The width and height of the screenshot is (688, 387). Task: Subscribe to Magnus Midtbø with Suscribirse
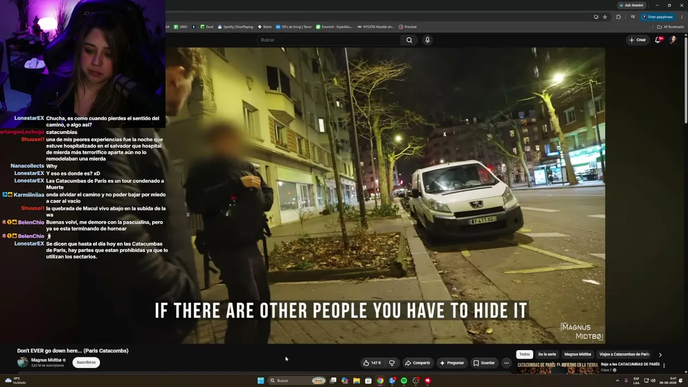[x=86, y=362]
